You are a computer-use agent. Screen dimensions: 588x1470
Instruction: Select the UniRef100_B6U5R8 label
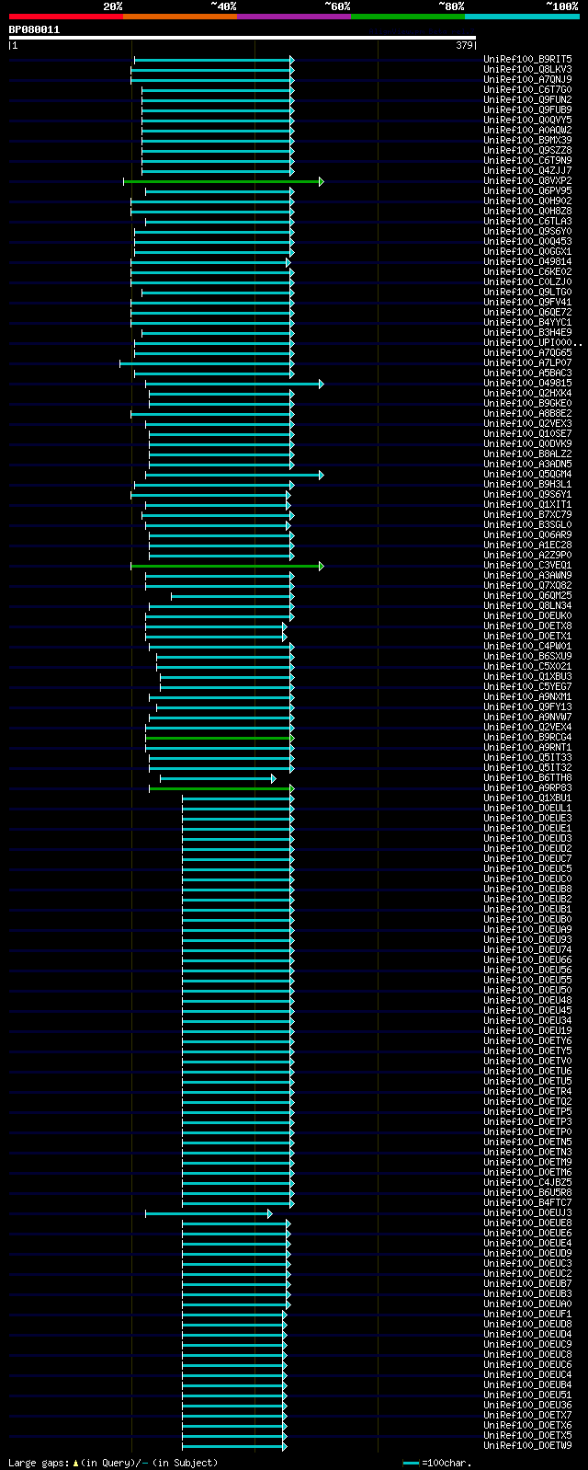click(x=527, y=1193)
